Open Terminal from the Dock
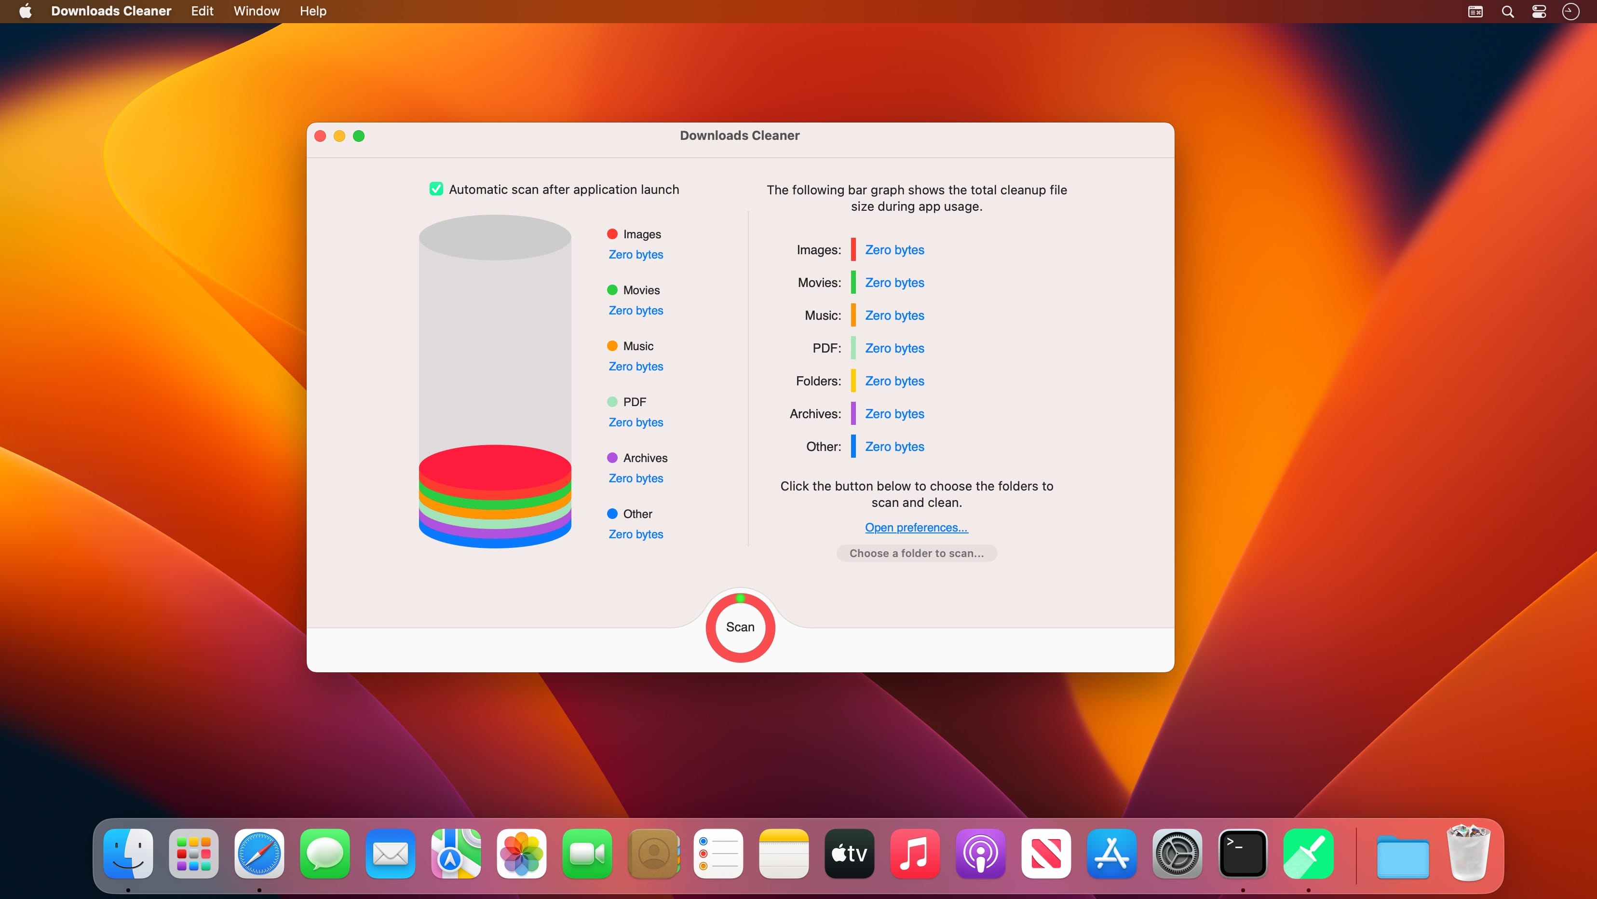This screenshot has width=1597, height=899. click(x=1243, y=854)
